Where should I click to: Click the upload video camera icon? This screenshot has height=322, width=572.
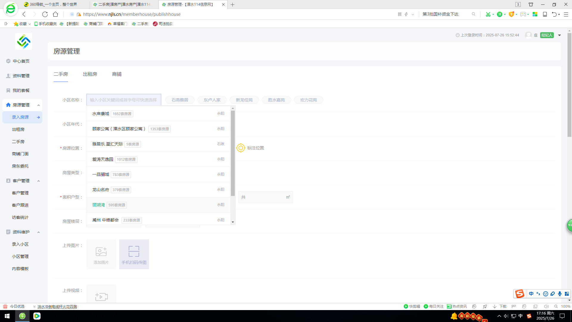[101, 297]
